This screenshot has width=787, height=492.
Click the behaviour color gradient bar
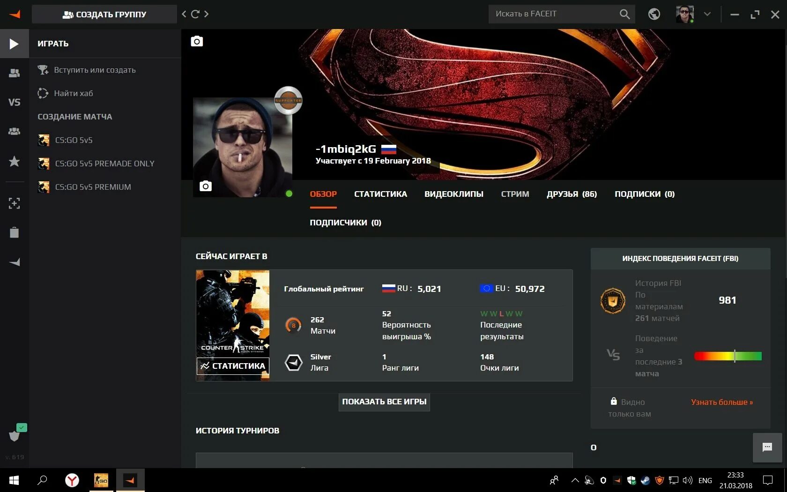coord(728,356)
